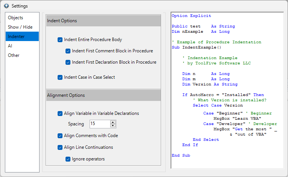Click the 'Public test As String' line
Viewport: 288px width, 177px height.
tap(203, 26)
